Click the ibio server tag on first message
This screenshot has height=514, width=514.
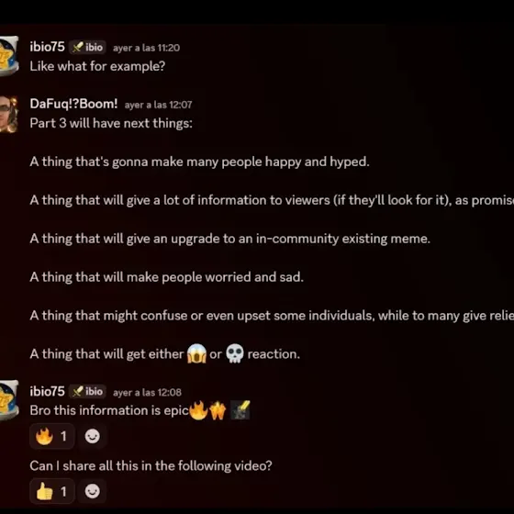(87, 47)
